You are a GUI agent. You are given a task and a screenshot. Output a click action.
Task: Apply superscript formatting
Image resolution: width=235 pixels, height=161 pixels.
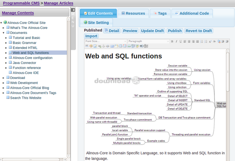tap(210, 41)
